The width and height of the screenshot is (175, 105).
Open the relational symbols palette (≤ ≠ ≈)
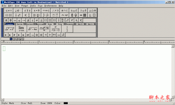tap(8, 10)
